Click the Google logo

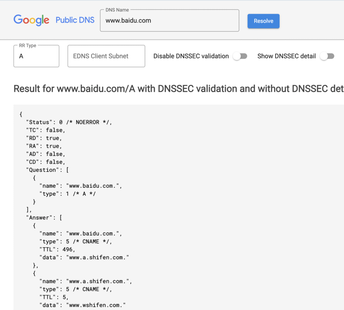(x=31, y=20)
